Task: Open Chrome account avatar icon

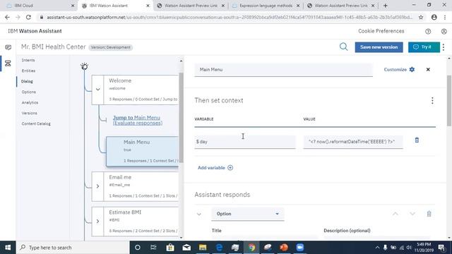Action: (x=434, y=17)
